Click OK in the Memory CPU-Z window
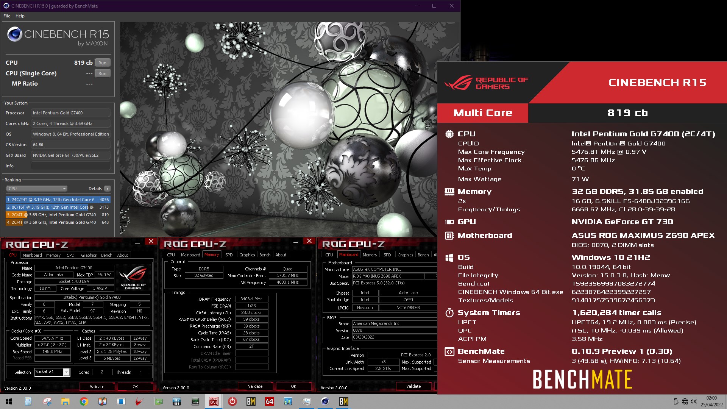The height and width of the screenshot is (409, 727). [294, 386]
